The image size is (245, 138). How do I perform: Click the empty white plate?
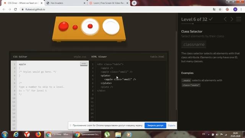point(111,26)
